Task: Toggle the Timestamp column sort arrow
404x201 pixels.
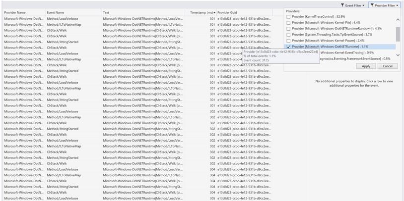Action: click(x=215, y=12)
